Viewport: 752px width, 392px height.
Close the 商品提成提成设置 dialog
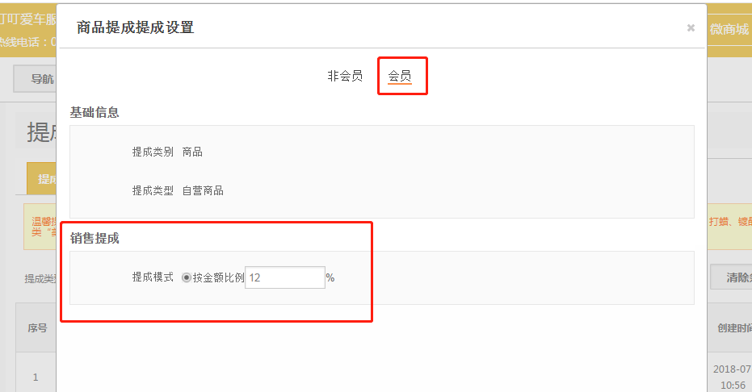click(691, 27)
